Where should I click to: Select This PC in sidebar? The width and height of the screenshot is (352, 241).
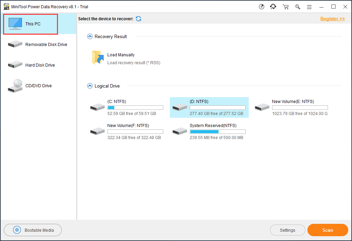click(39, 24)
